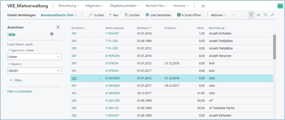Click the Verteilungscode column header

114,28
